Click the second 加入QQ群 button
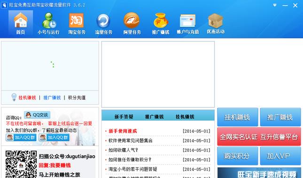Screen dimensions: 303x178 (54, 138)
